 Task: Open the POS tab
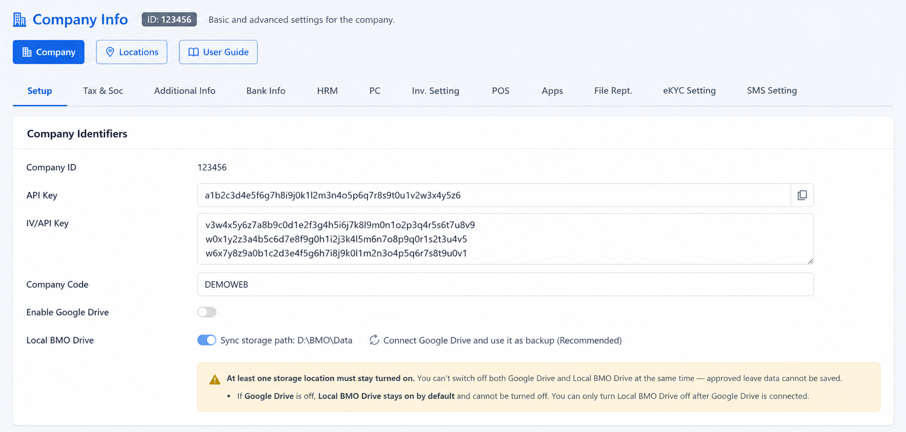point(501,91)
